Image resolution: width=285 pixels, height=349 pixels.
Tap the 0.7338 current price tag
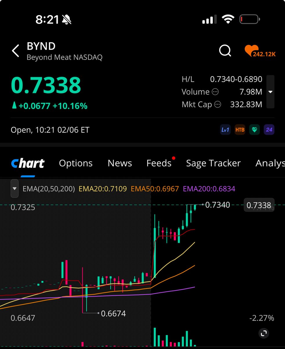point(259,205)
